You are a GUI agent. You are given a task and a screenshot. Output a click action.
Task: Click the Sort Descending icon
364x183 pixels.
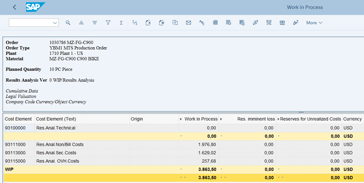94,23
